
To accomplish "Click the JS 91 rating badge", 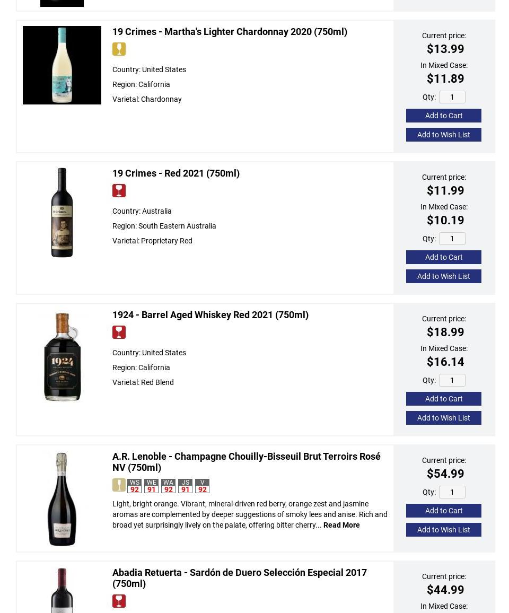I will (186, 486).
